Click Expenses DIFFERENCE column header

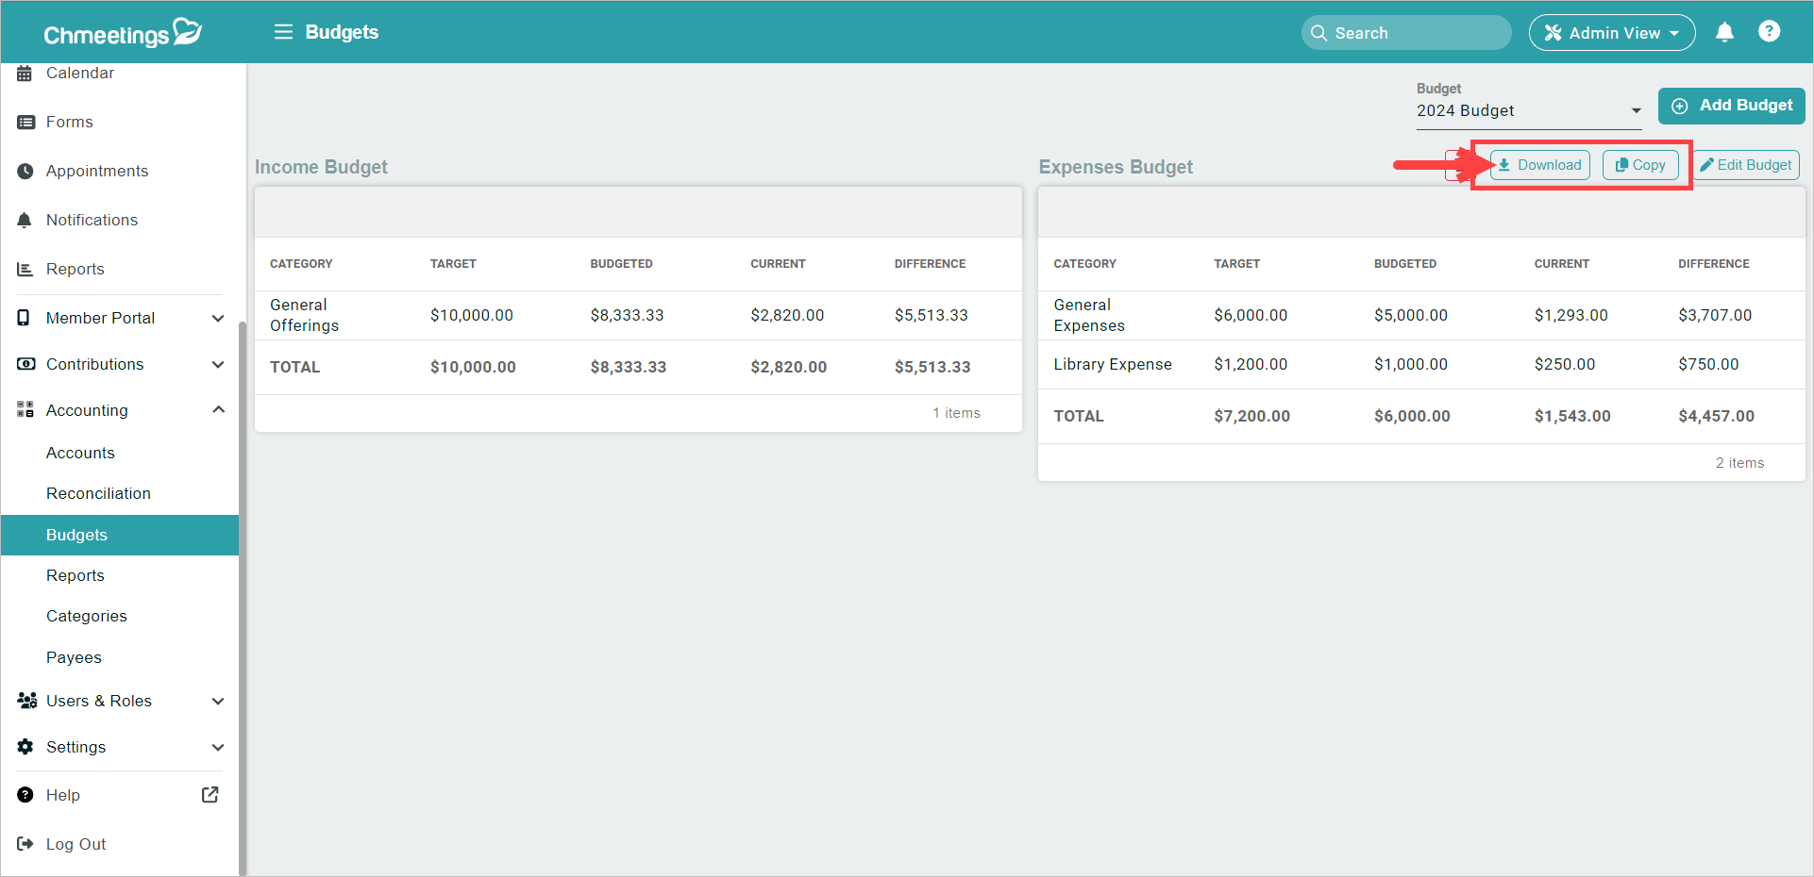coord(1714,264)
